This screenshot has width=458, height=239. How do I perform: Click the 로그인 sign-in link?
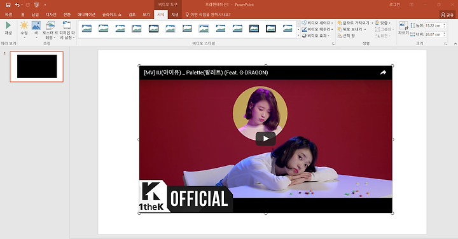(x=394, y=4)
